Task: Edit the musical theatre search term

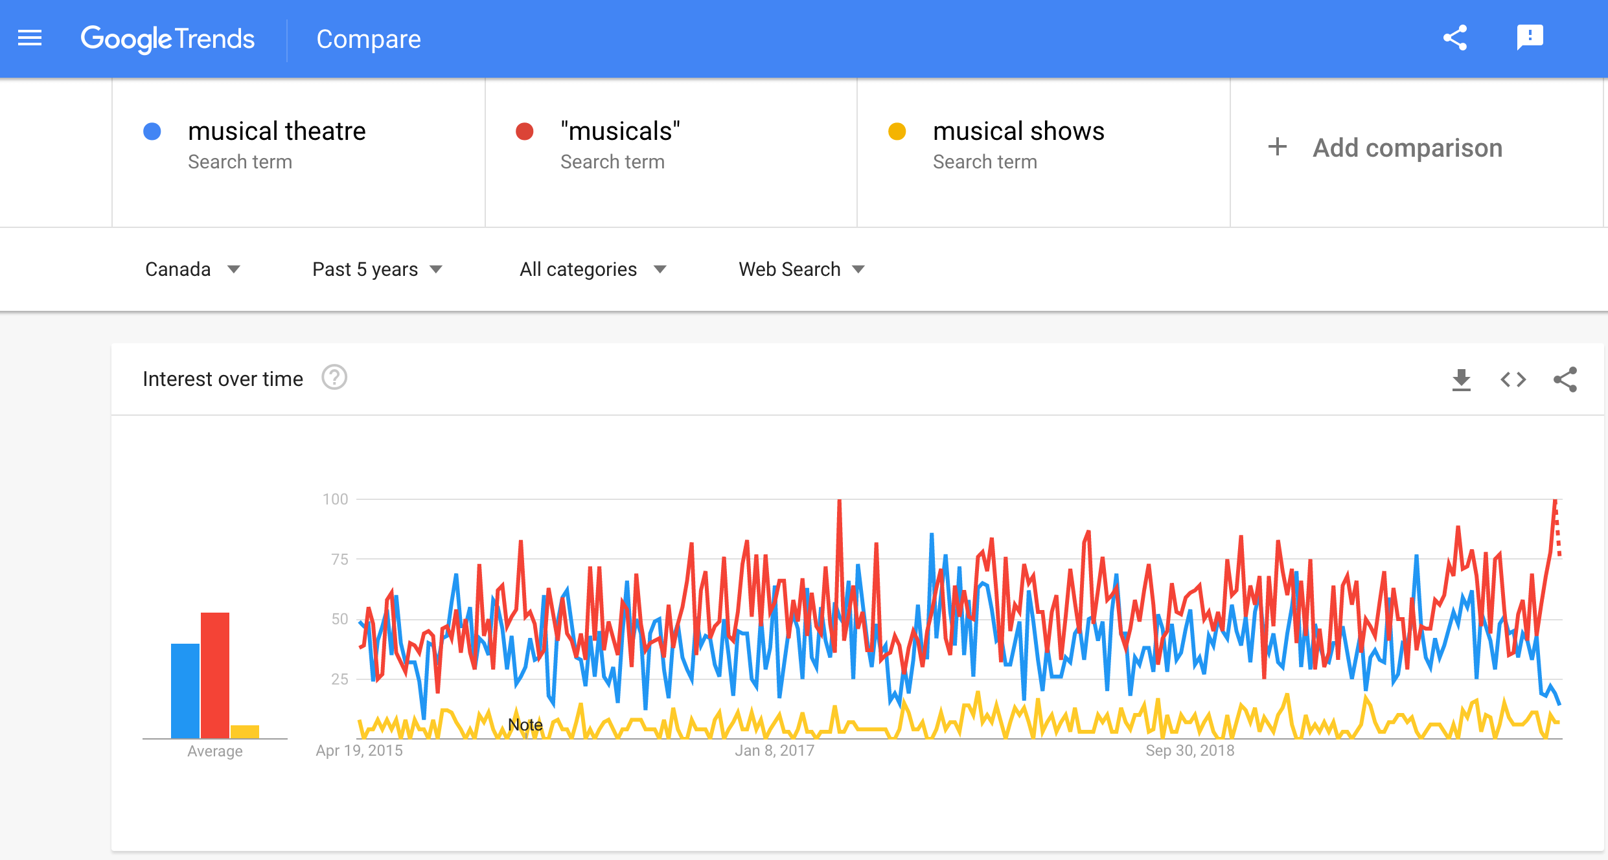Action: (x=277, y=131)
